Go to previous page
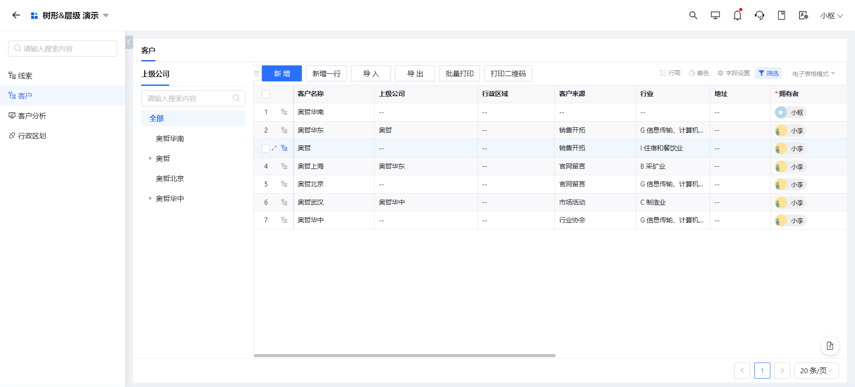Viewport: 855px width, 387px height. point(742,371)
